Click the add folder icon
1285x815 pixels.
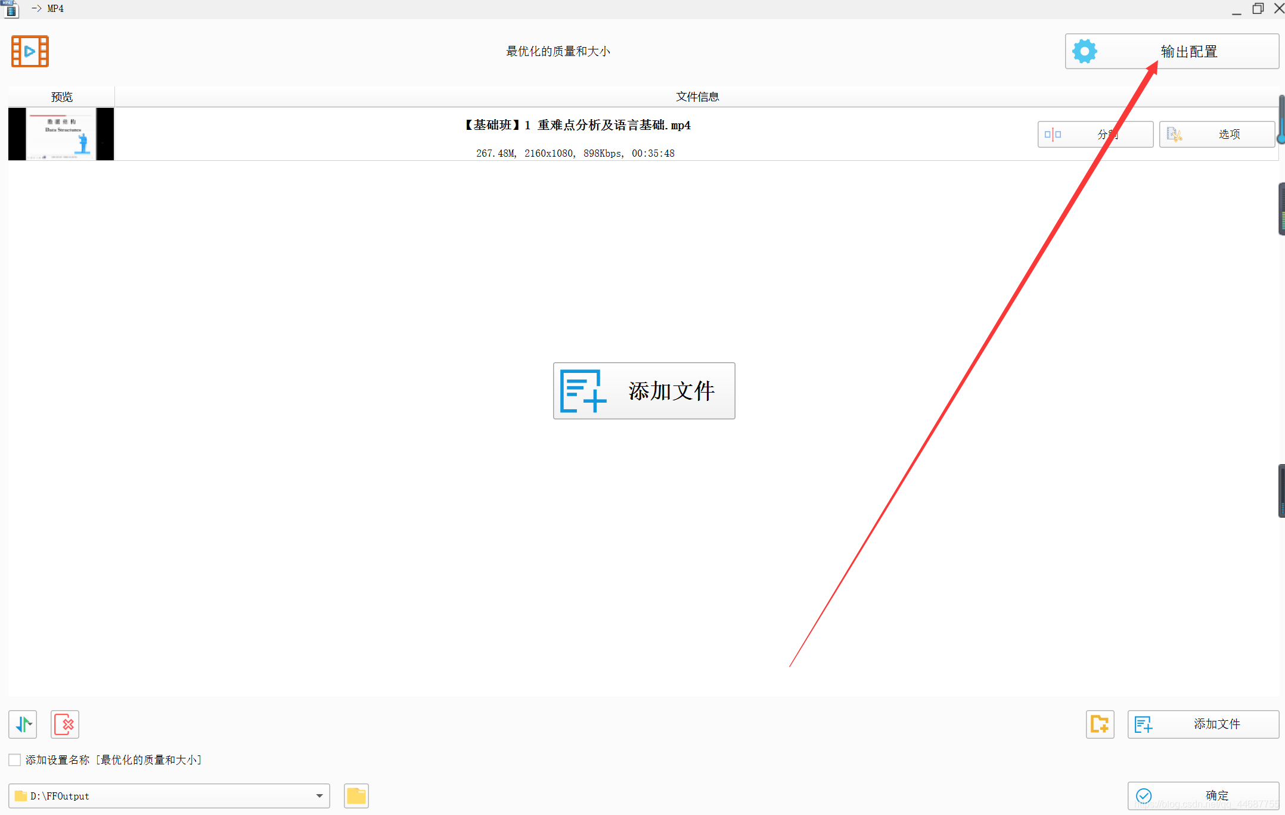(x=1100, y=724)
